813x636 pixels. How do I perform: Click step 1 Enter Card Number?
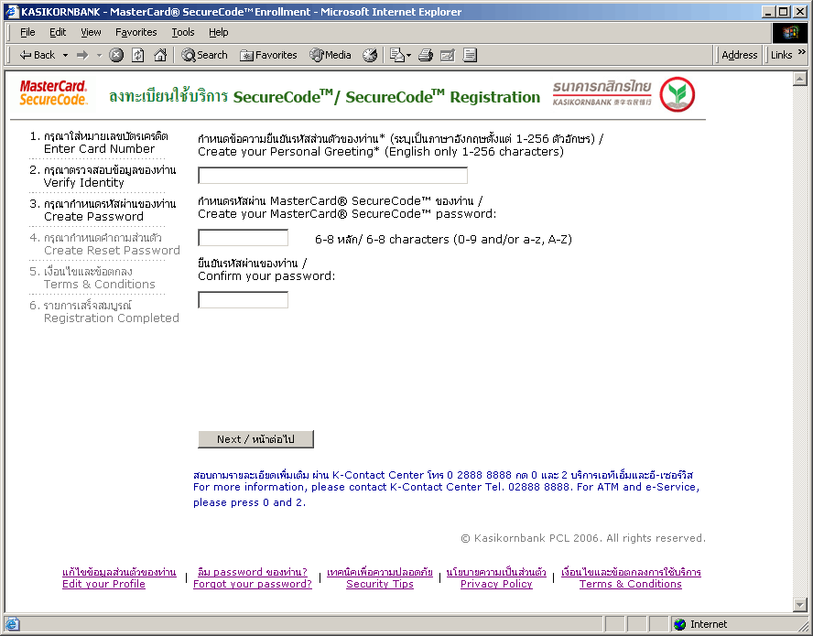click(99, 143)
